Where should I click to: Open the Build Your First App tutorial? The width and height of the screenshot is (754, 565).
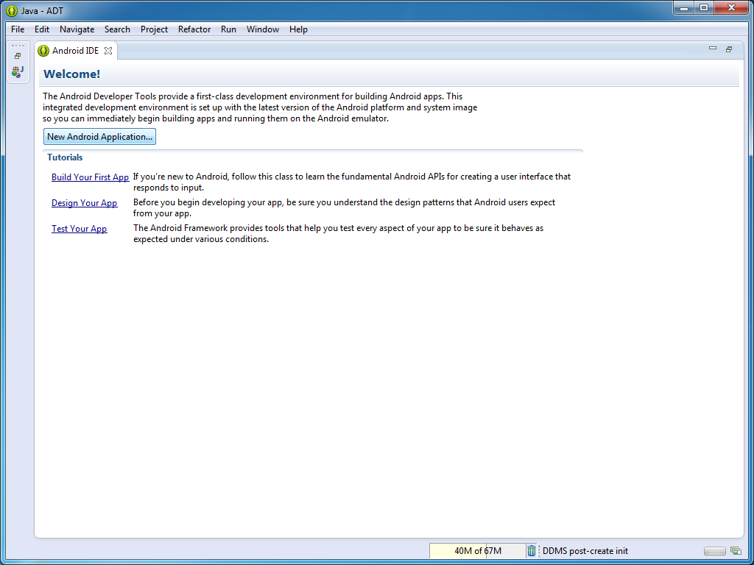[x=90, y=177]
